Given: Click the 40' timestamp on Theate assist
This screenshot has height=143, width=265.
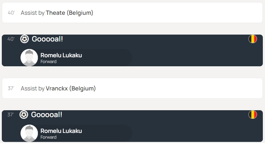Looking at the screenshot, I should pos(11,13).
